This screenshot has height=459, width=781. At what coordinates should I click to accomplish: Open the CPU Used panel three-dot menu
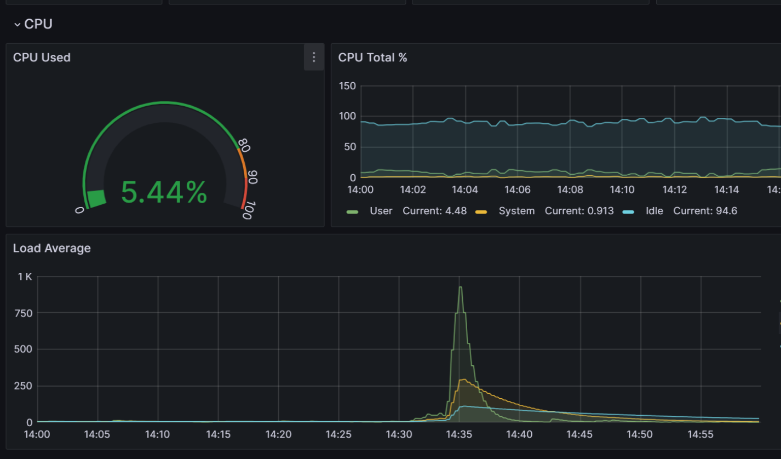pos(314,58)
